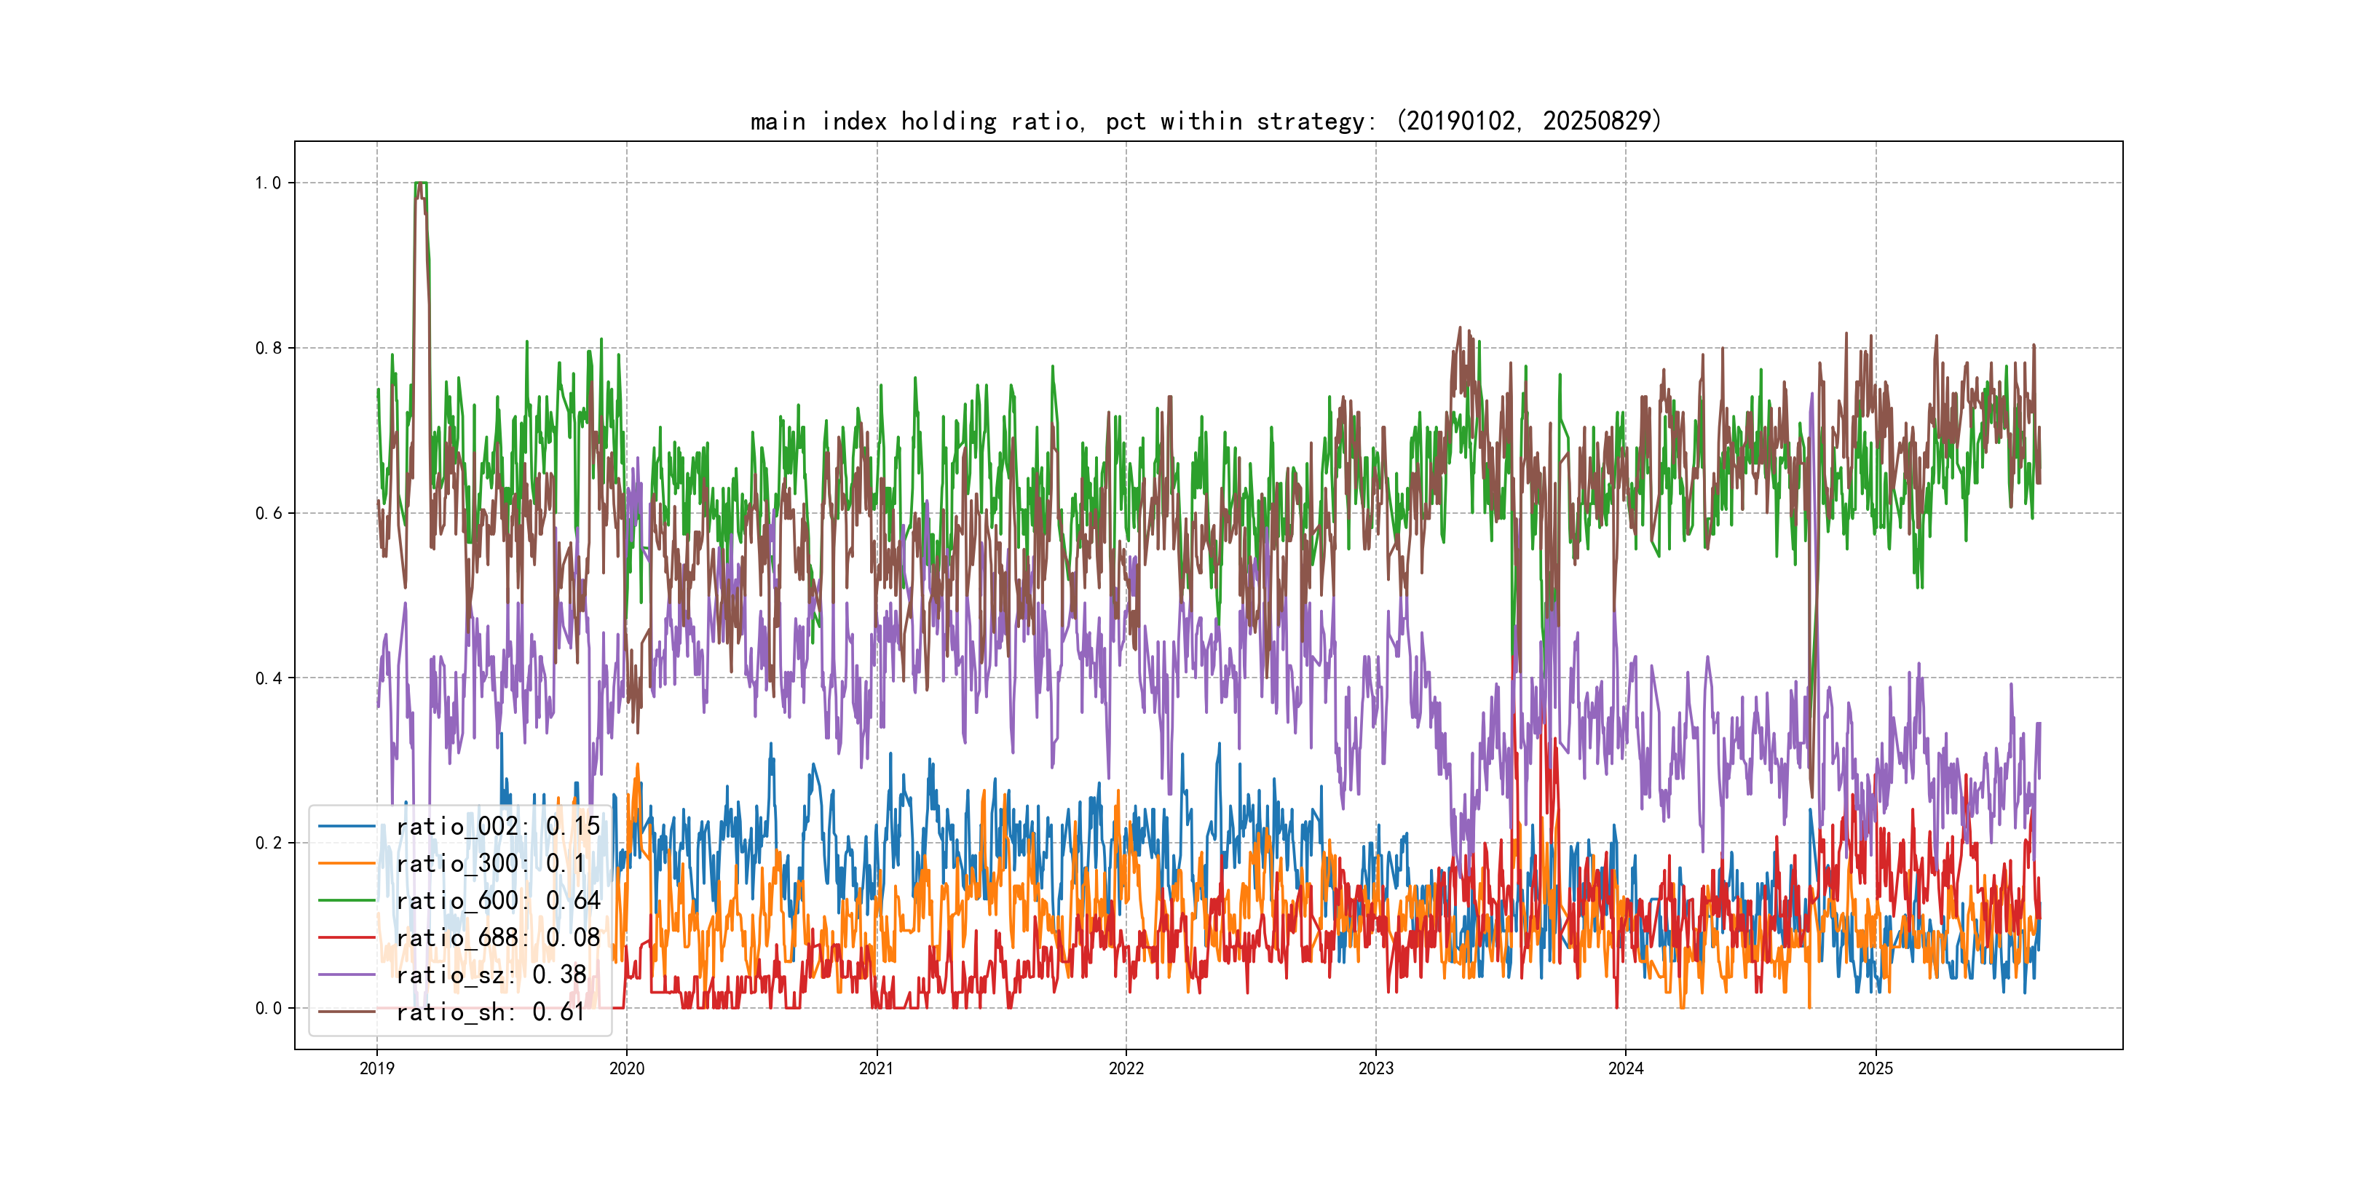This screenshot has width=2359, height=1179.
Task: Select the 'ratio_600: 0.64' legend label
Action: click(x=497, y=901)
